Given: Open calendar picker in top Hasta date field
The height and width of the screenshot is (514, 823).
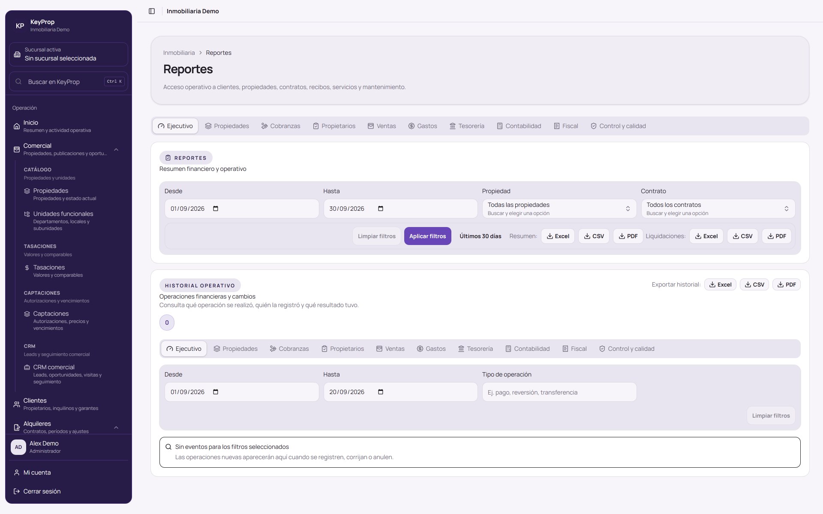Looking at the screenshot, I should [x=381, y=209].
